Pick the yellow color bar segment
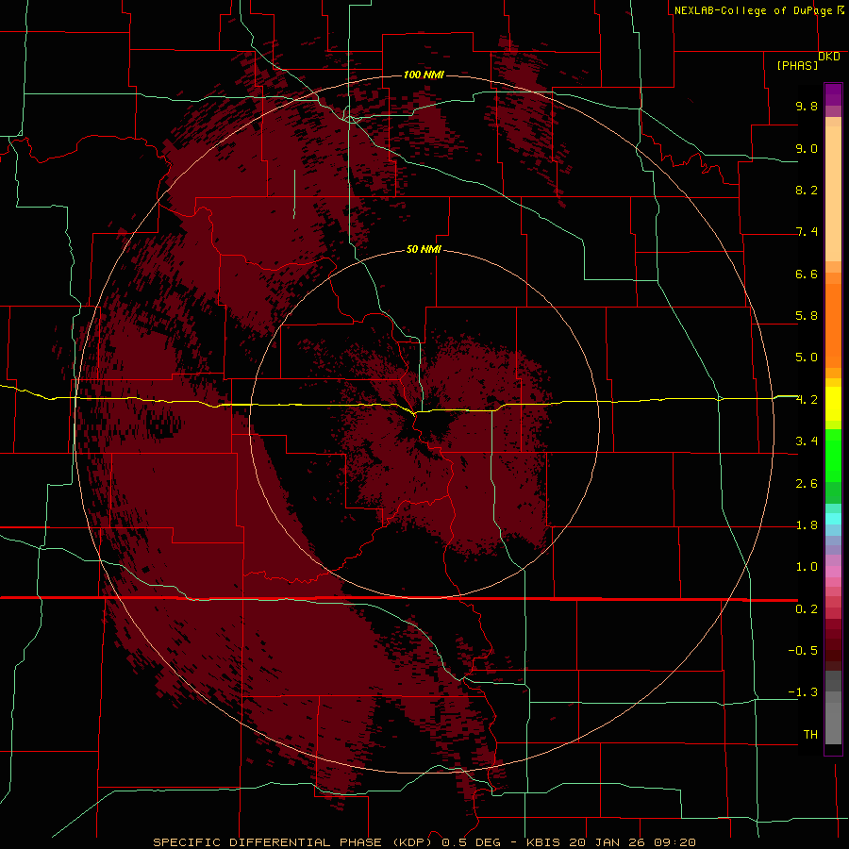This screenshot has width=849, height=849. point(833,404)
